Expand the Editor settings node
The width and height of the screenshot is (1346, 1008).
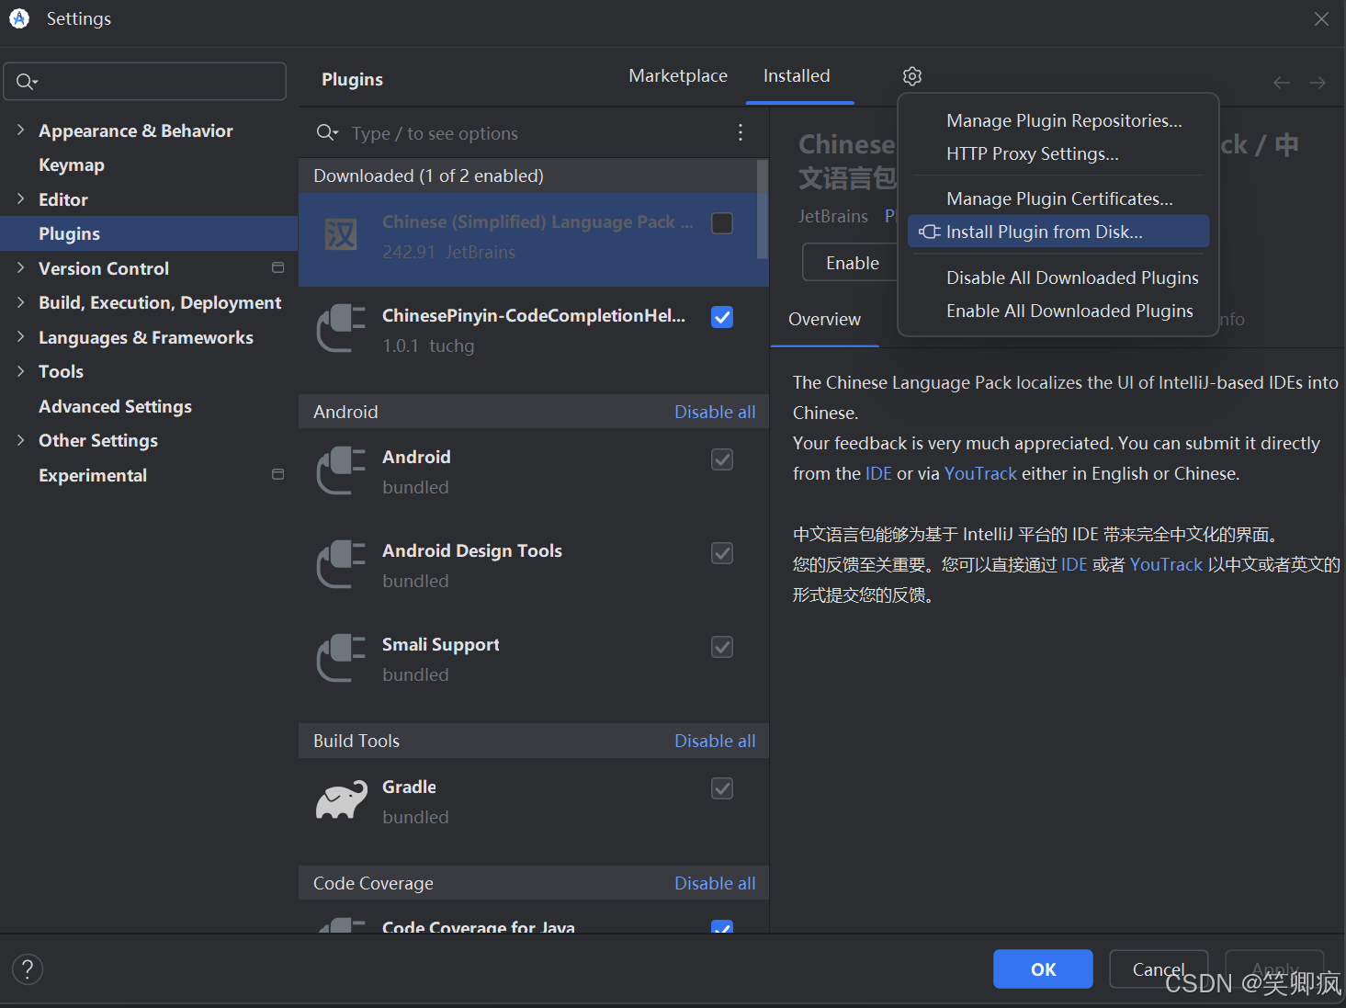[x=20, y=199]
